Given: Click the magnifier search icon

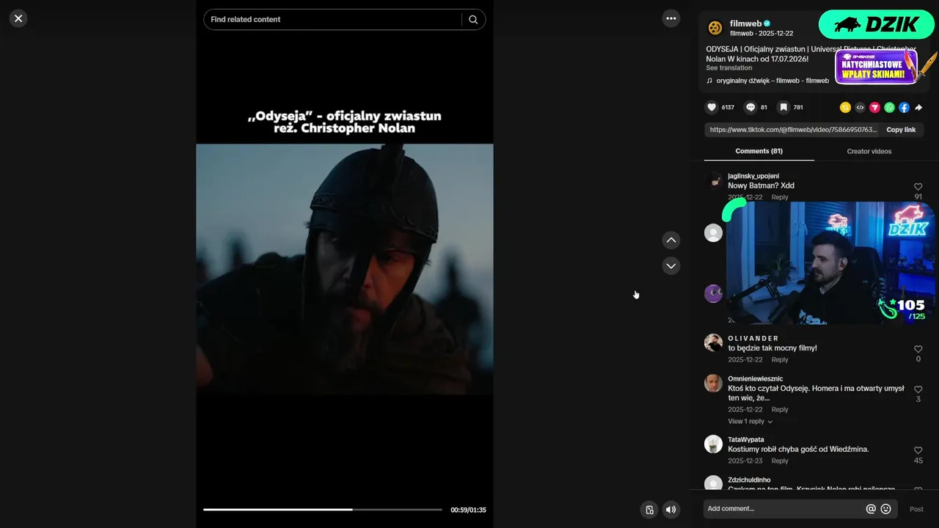Looking at the screenshot, I should (x=473, y=20).
